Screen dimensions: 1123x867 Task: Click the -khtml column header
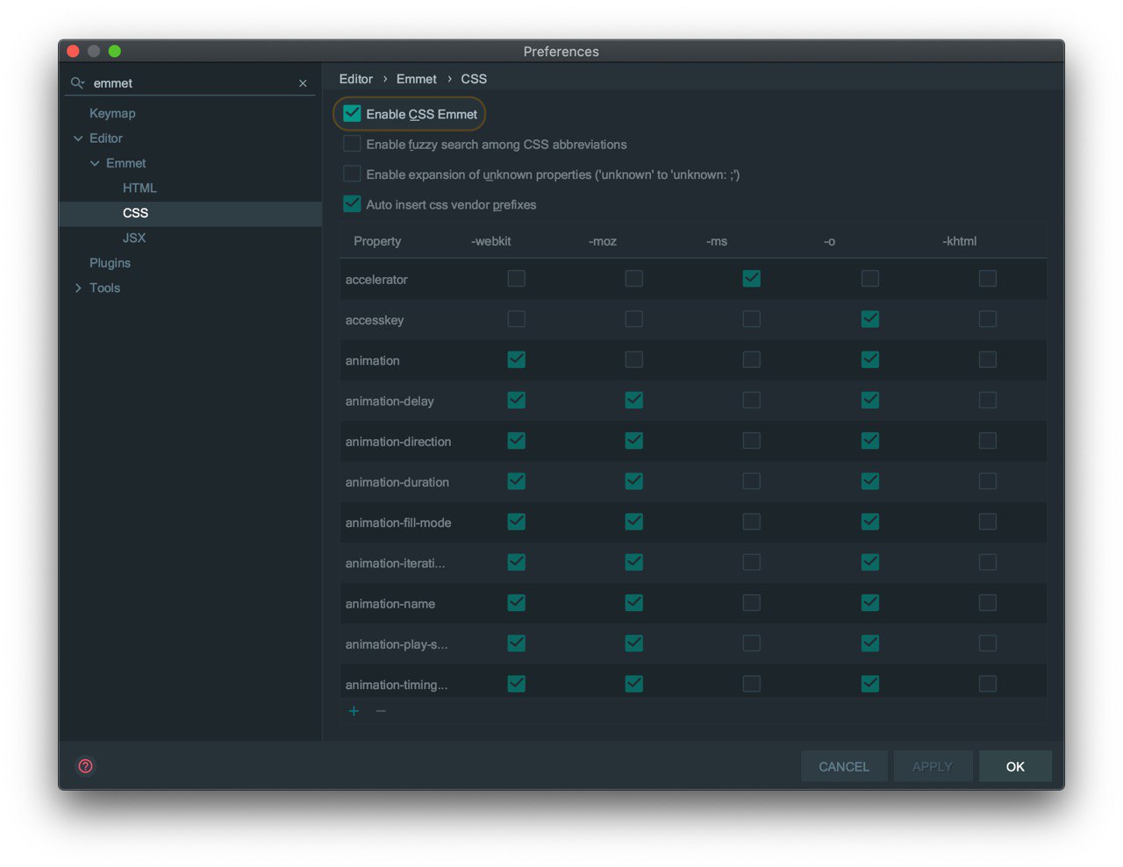(960, 241)
